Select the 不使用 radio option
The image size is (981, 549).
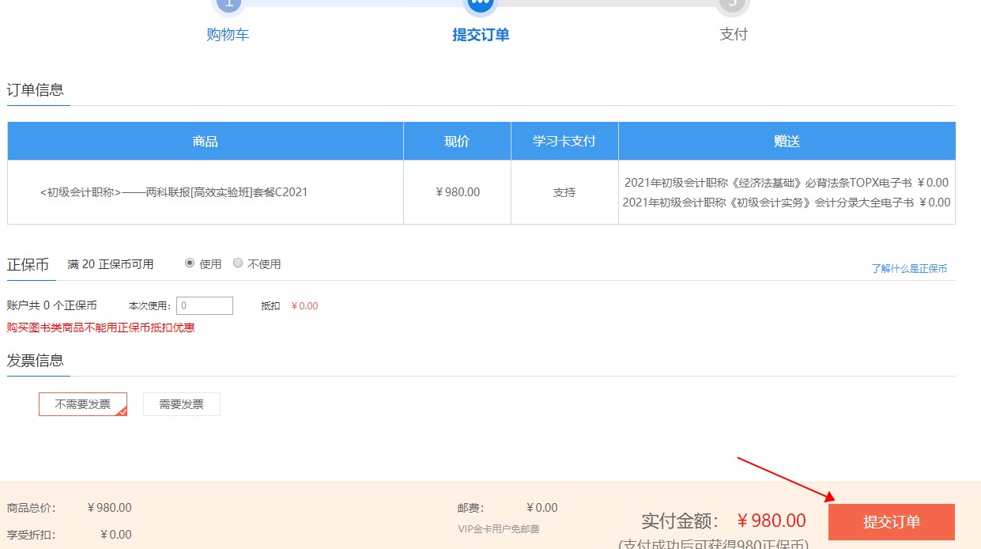pyautogui.click(x=238, y=263)
